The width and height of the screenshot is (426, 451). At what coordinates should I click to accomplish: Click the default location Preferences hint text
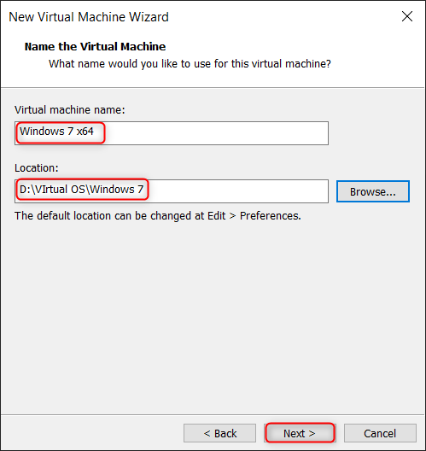click(x=158, y=216)
